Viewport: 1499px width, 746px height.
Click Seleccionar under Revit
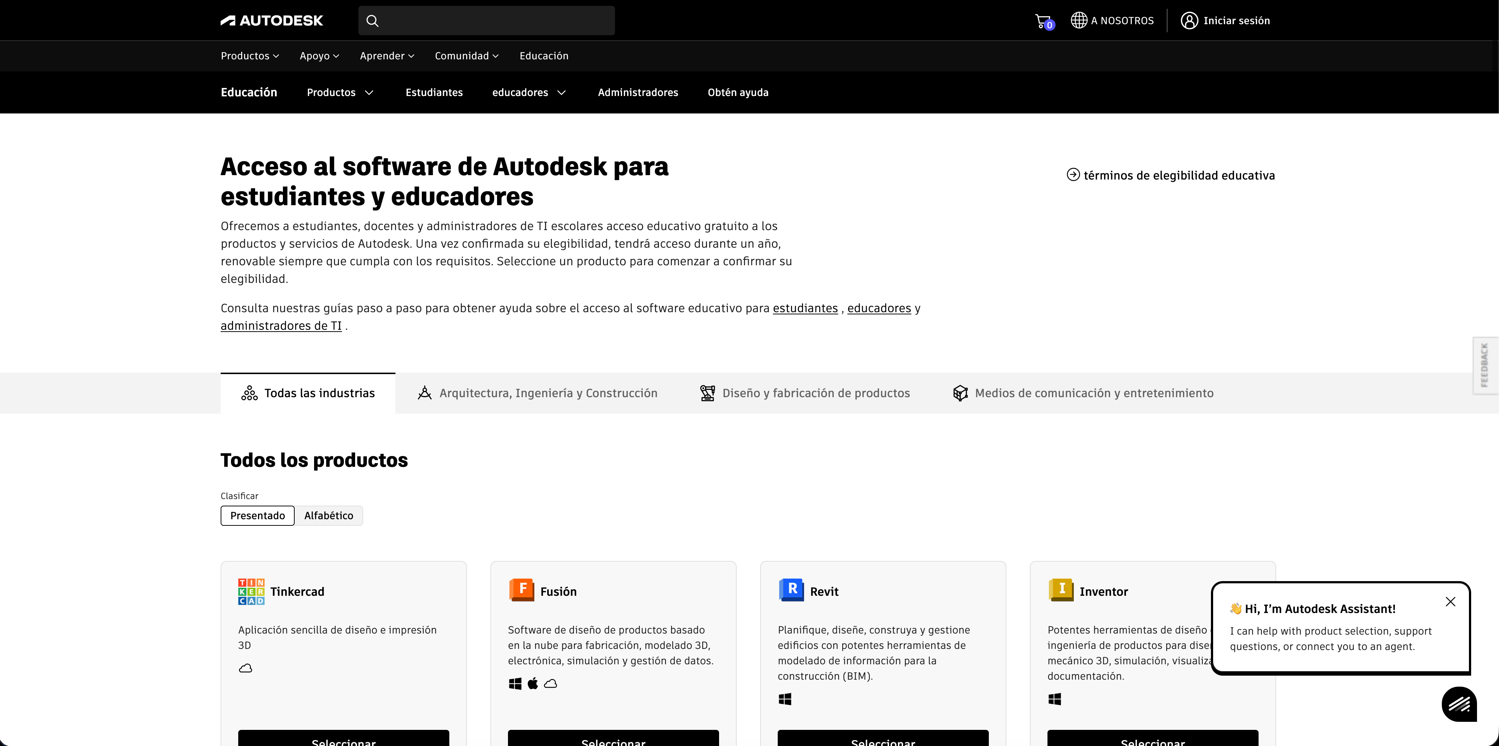pyautogui.click(x=883, y=738)
